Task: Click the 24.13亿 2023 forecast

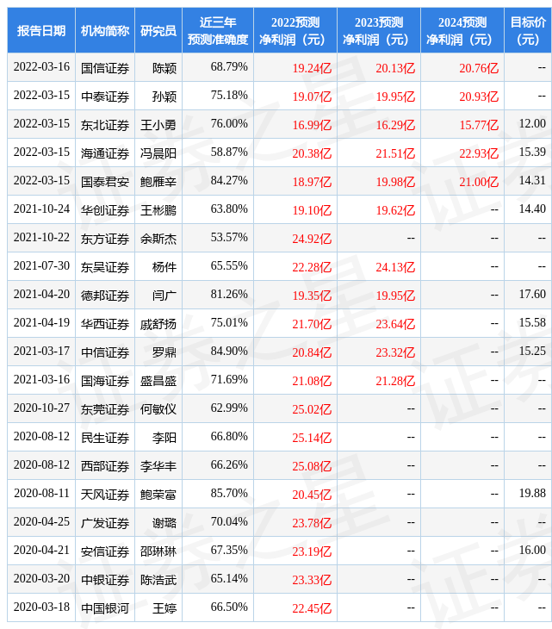Action: [395, 268]
